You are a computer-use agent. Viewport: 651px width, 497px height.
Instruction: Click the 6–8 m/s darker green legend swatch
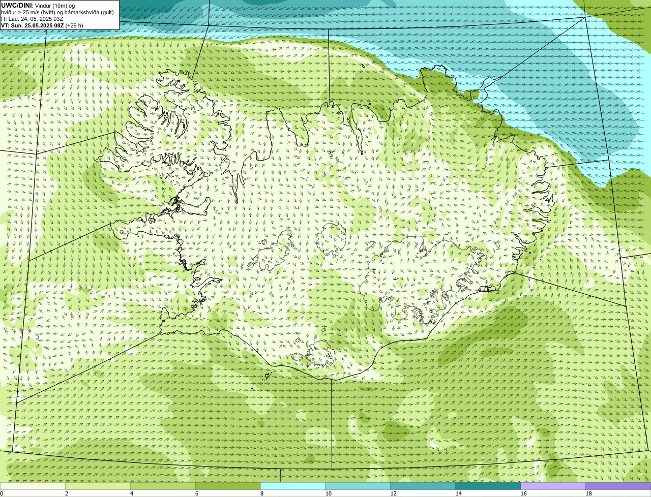click(x=228, y=486)
